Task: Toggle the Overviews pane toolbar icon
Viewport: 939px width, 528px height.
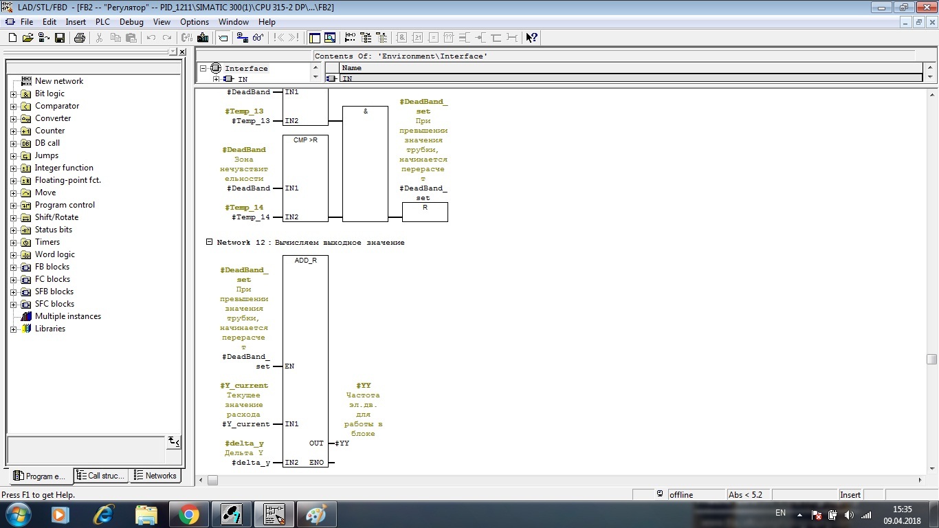Action: click(x=314, y=38)
